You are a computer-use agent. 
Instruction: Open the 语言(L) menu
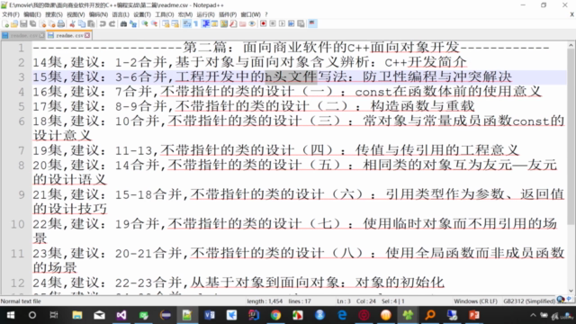121,14
